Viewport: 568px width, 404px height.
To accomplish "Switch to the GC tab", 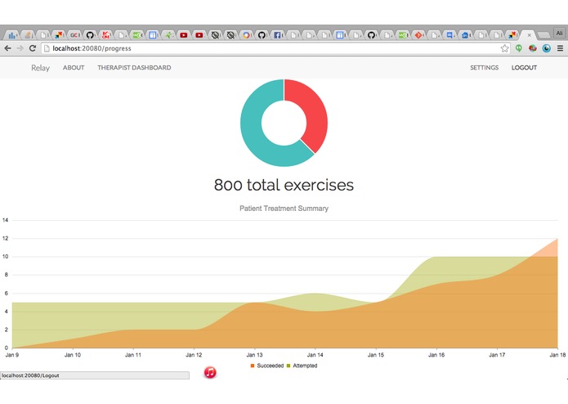I will tap(74, 35).
